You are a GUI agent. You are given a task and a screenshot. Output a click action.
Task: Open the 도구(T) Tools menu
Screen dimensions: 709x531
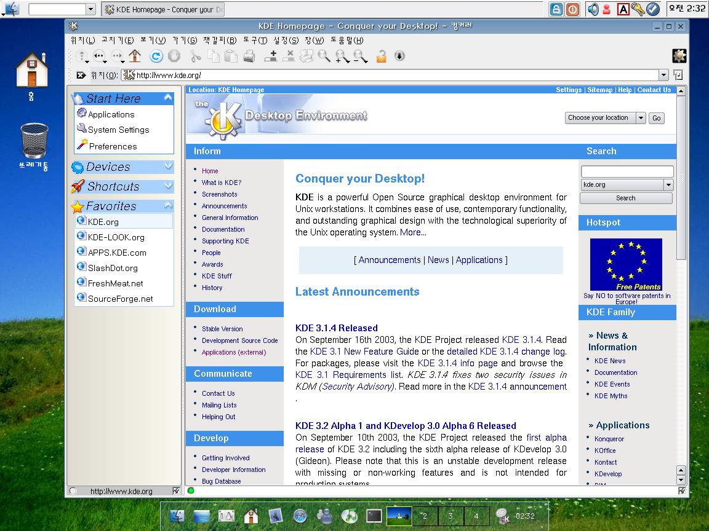[x=255, y=40]
